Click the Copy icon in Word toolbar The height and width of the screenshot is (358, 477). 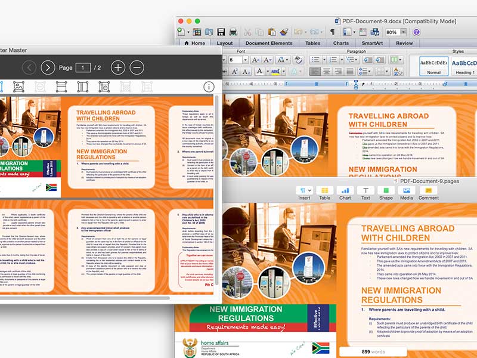coord(259,32)
